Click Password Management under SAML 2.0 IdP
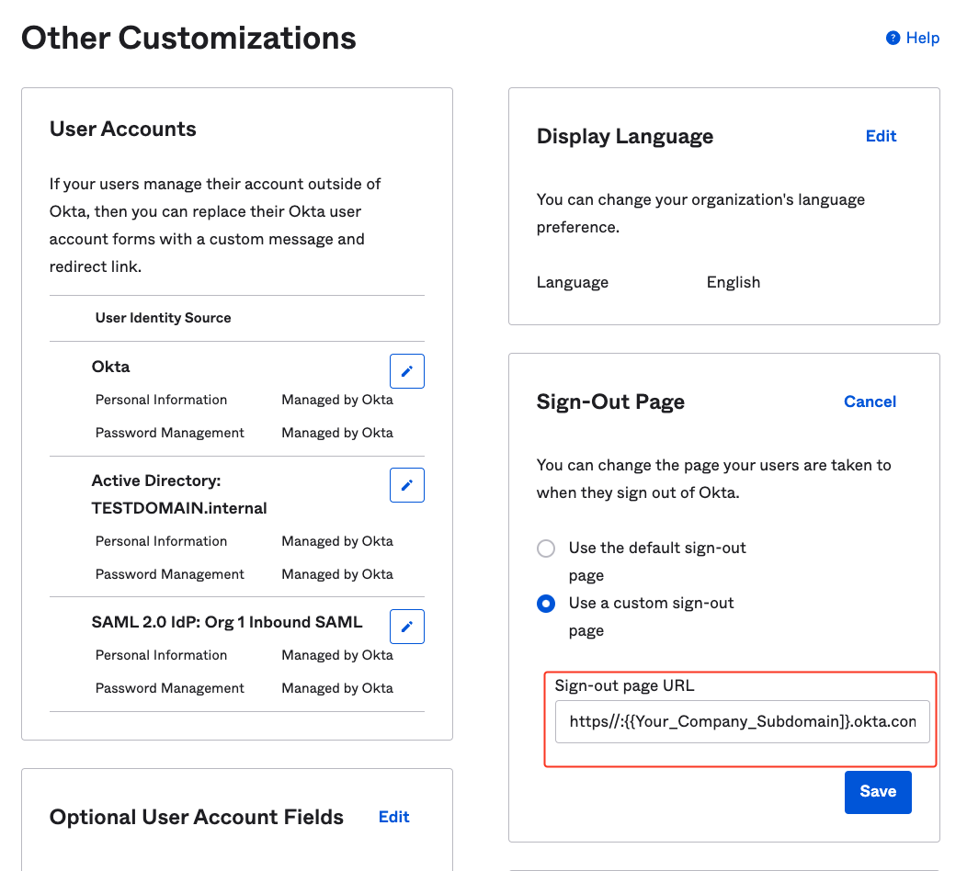This screenshot has height=871, width=967. tap(170, 688)
